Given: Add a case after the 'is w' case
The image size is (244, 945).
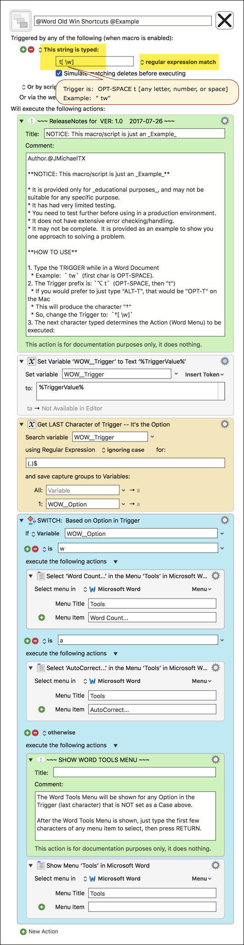Looking at the screenshot, I should coord(28,549).
